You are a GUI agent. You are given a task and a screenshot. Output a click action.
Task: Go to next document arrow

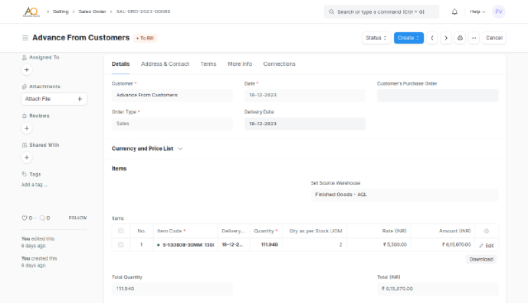coord(446,38)
